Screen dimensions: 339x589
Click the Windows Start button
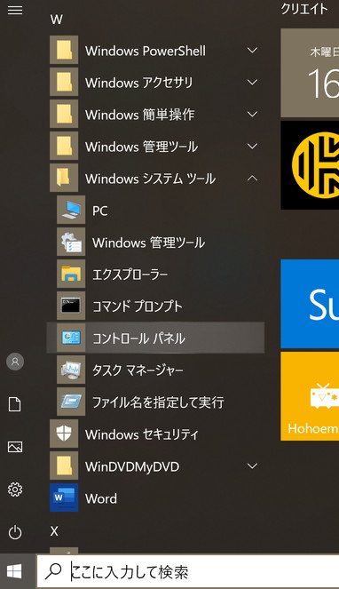click(14, 572)
